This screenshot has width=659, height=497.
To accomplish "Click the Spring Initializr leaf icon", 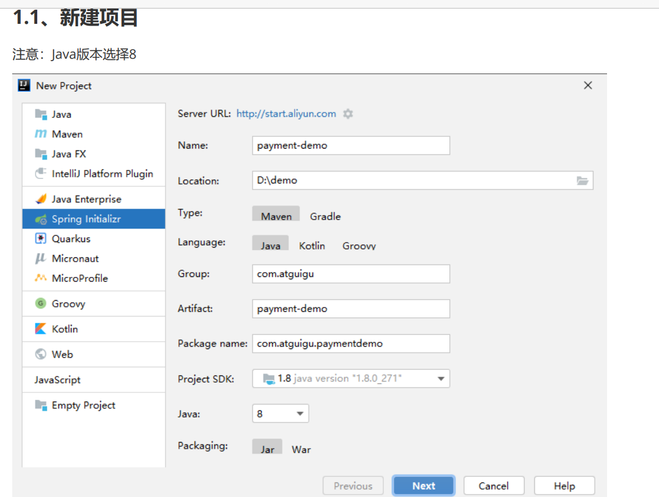I will pyautogui.click(x=41, y=219).
